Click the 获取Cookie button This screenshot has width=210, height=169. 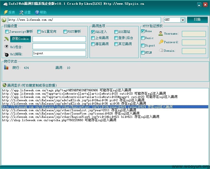[20, 39]
